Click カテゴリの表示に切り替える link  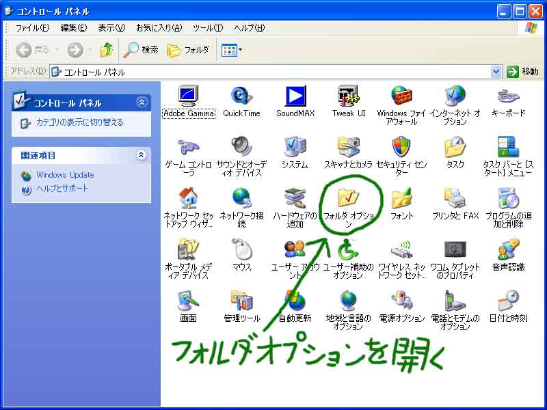point(79,122)
